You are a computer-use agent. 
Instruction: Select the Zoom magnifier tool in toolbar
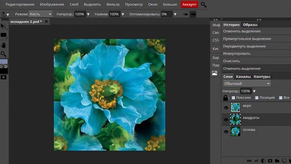pyautogui.click(x=3, y=54)
